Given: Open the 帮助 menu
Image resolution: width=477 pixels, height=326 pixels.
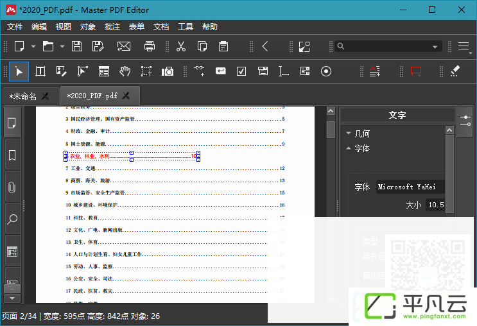Looking at the screenshot, I should [210, 27].
